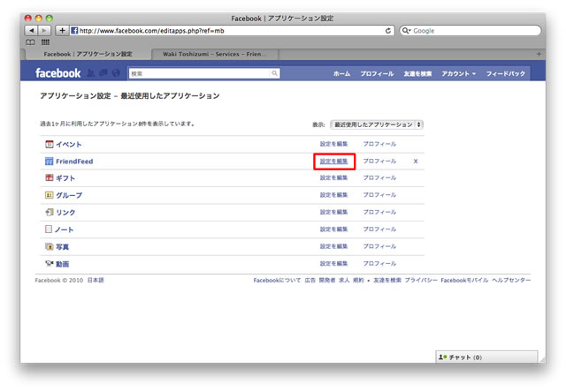566x391 pixels.
Task: Open the チャット (0) bar
Action: [486, 357]
